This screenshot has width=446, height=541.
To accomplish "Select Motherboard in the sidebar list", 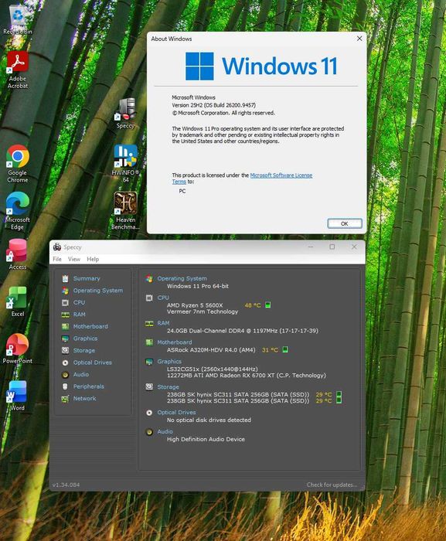I will pyautogui.click(x=90, y=326).
